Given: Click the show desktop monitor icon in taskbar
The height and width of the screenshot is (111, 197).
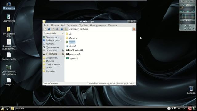Looking at the screenshot, I should click(x=7, y=109).
